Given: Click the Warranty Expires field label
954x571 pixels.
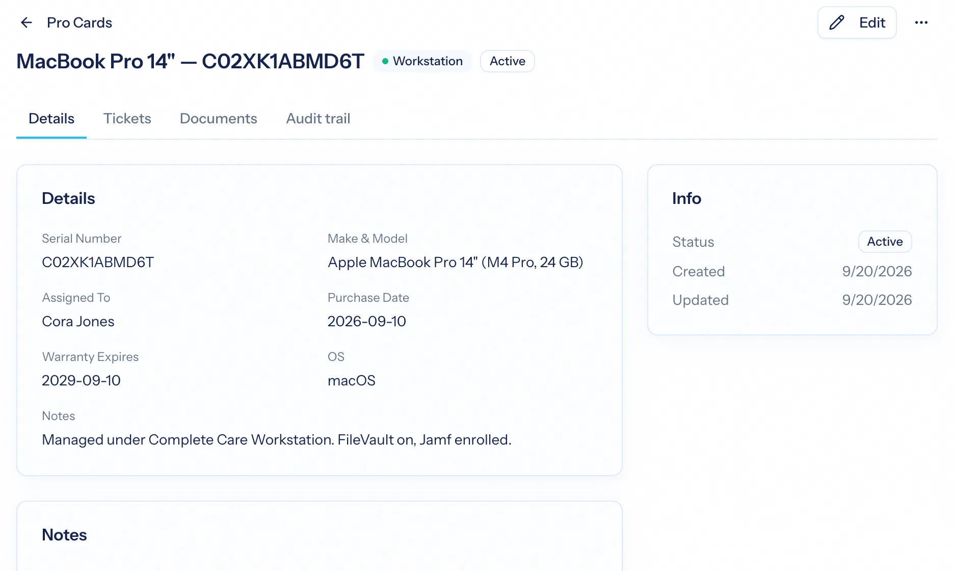Looking at the screenshot, I should coord(90,357).
